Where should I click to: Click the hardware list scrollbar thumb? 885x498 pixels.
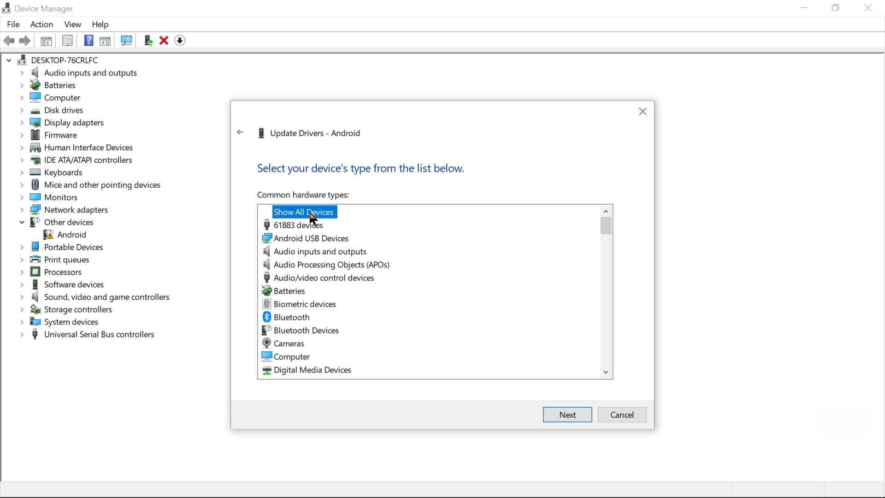(606, 226)
